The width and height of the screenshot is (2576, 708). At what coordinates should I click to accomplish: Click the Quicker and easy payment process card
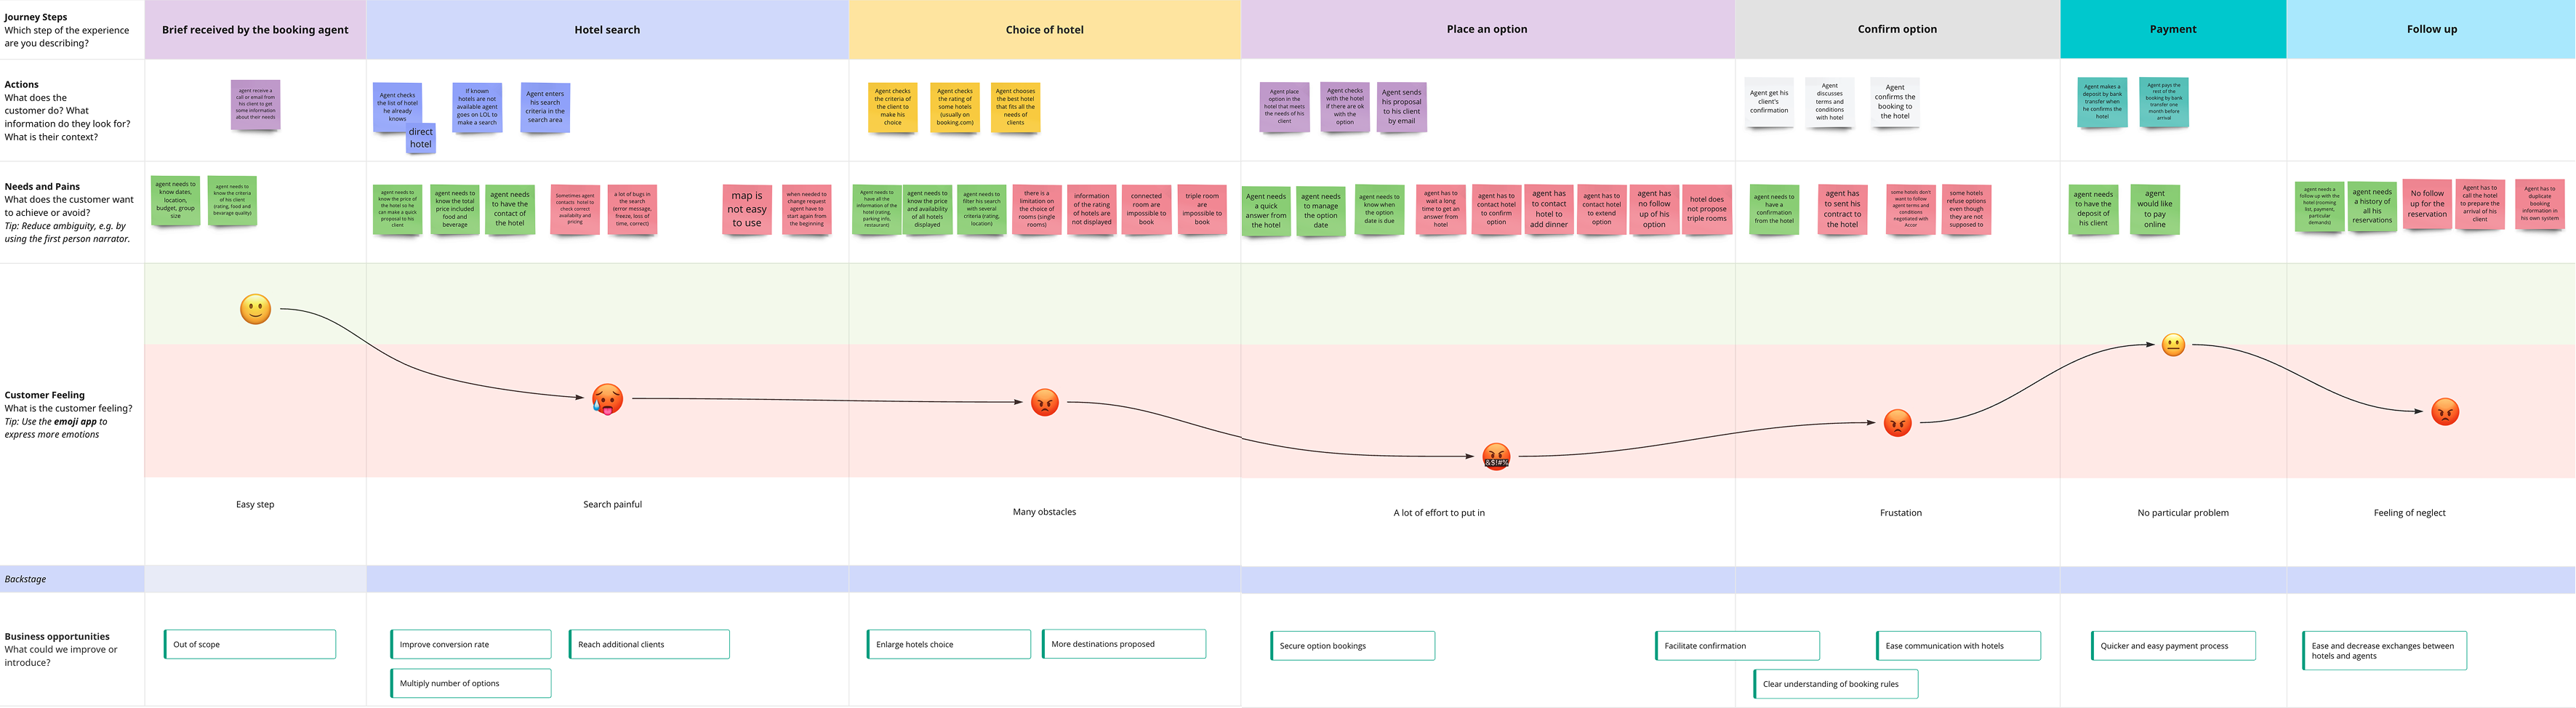(2173, 645)
